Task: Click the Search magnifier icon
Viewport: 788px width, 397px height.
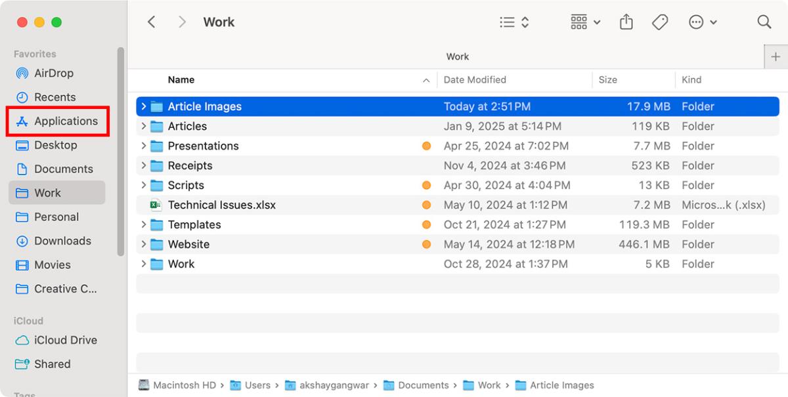Action: point(764,22)
